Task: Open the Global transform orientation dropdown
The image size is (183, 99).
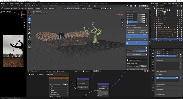Action: pos(81,6)
